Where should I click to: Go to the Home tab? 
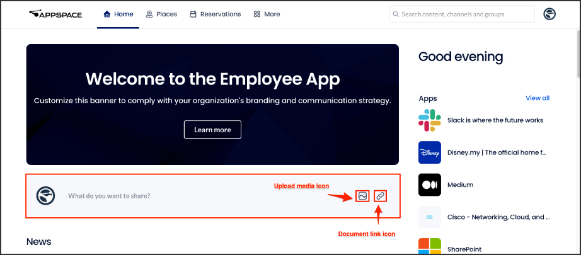coord(118,14)
